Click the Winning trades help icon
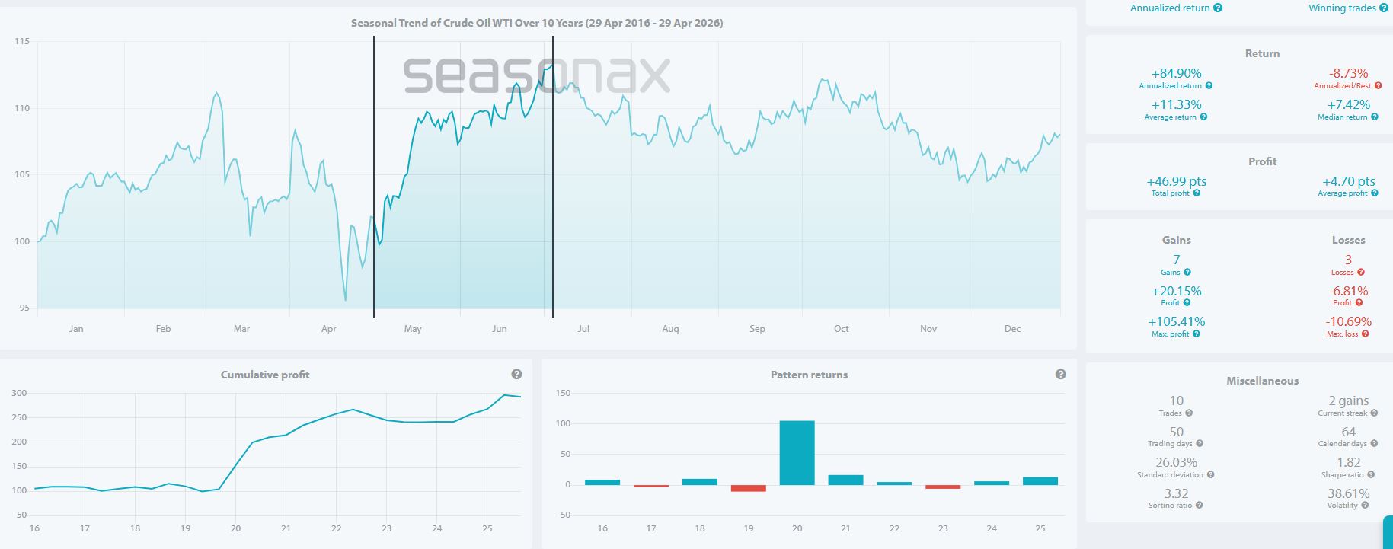Viewport: 1393px width, 549px height. pyautogui.click(x=1383, y=8)
